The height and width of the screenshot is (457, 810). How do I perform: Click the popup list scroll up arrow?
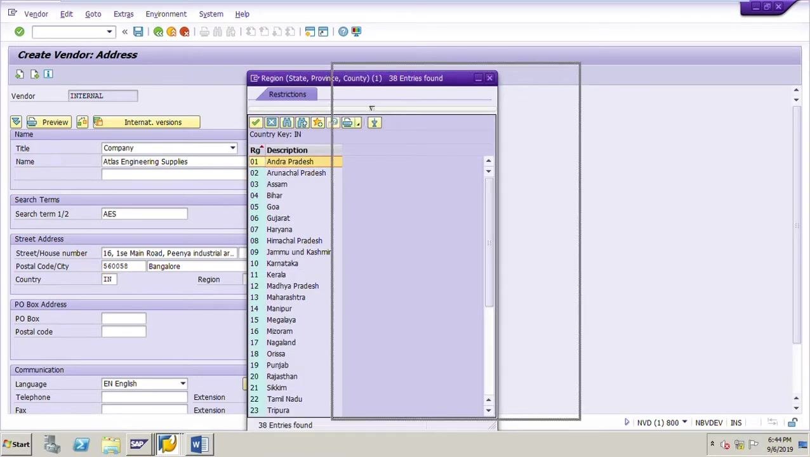coord(488,161)
